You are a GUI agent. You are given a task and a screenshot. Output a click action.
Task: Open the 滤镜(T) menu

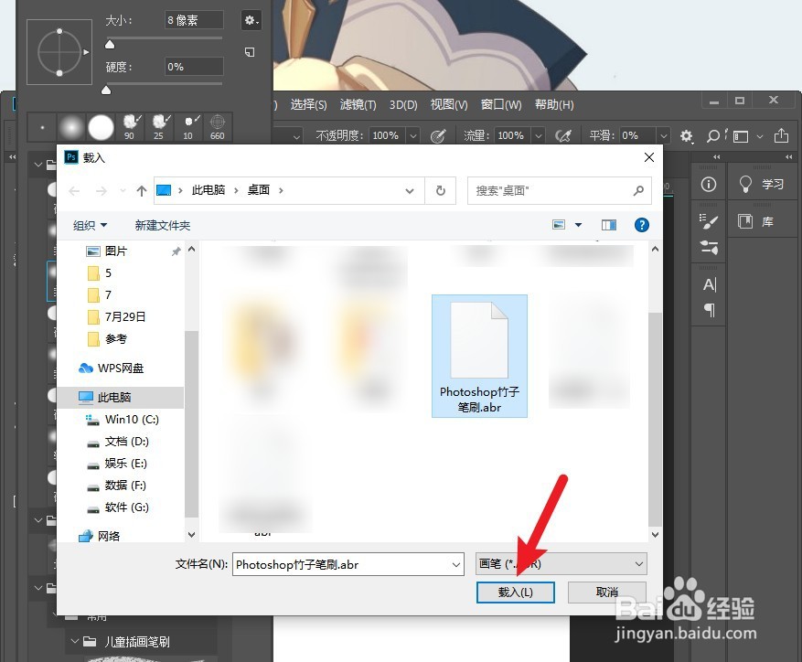(358, 104)
